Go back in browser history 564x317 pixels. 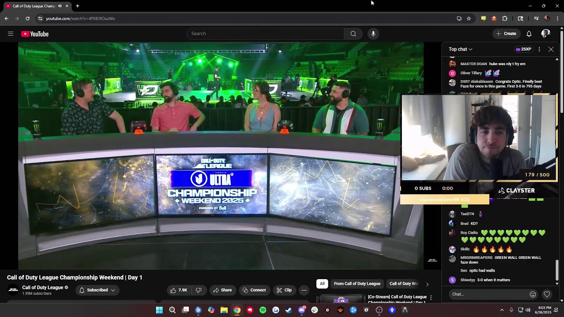(6, 18)
